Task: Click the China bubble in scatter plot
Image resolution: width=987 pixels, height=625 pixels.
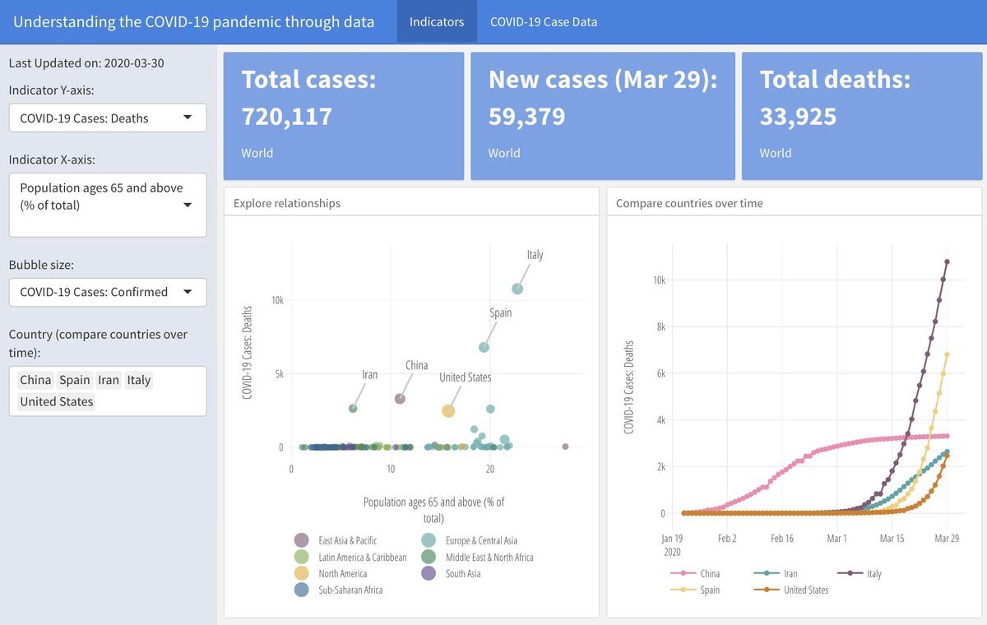Action: point(400,399)
